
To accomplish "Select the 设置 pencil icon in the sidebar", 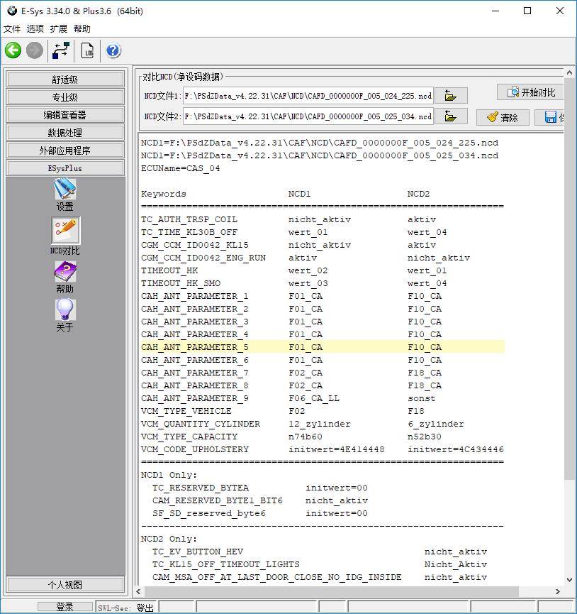I will coord(64,190).
